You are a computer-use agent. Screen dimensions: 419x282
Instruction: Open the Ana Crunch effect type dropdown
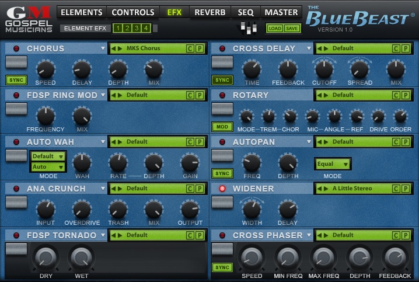103,189
